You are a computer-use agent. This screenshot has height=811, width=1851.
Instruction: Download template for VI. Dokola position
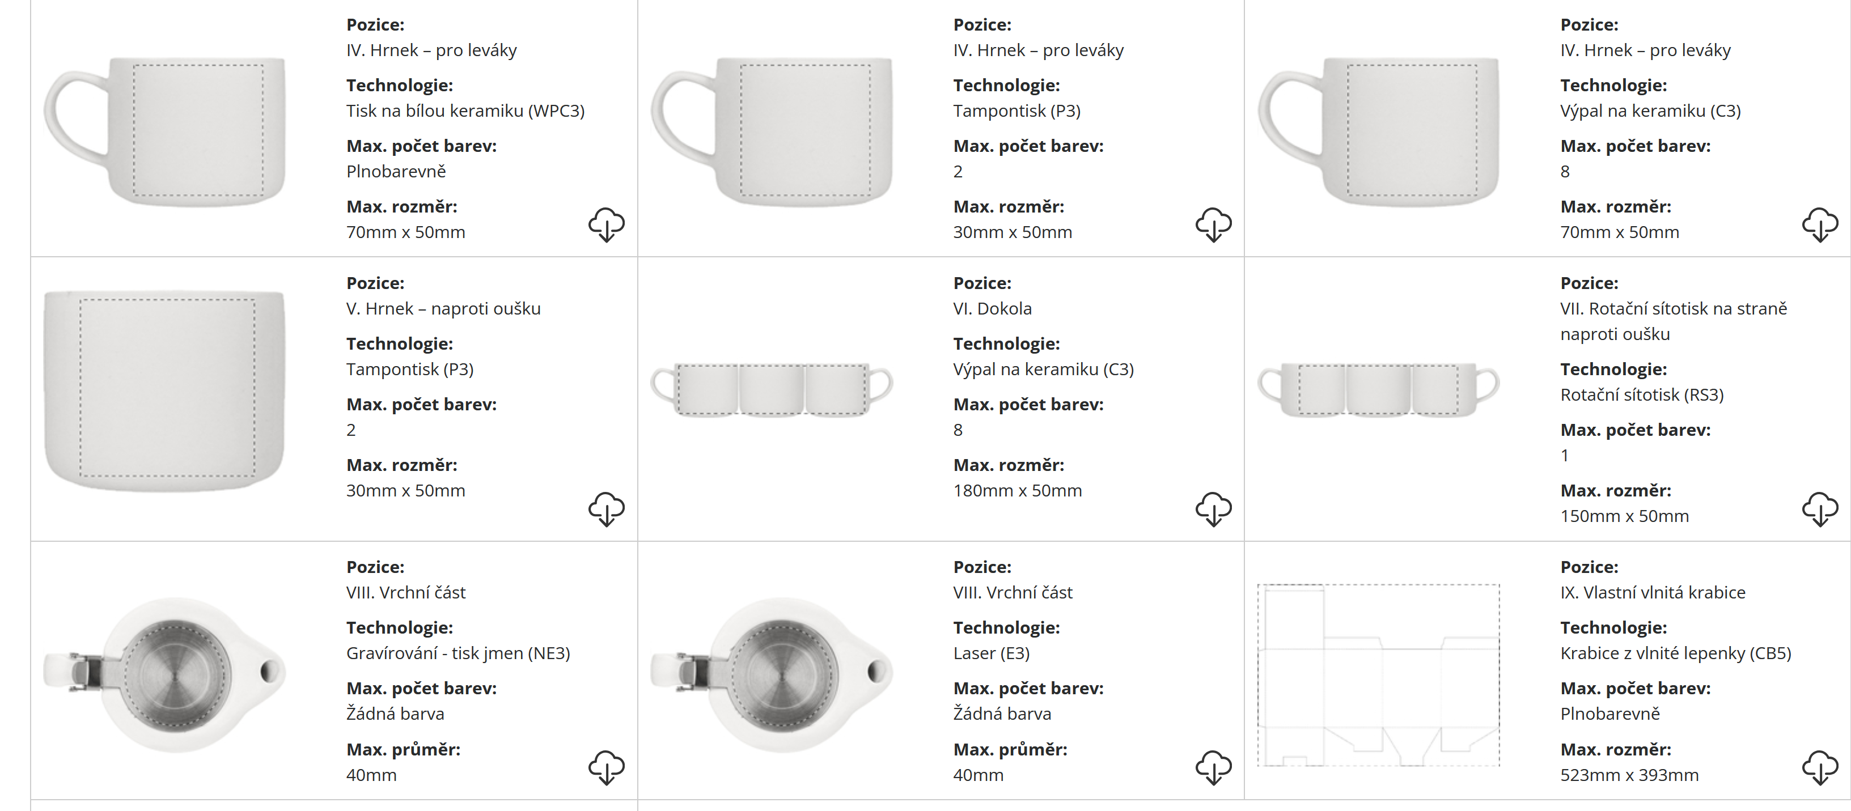(x=1214, y=508)
